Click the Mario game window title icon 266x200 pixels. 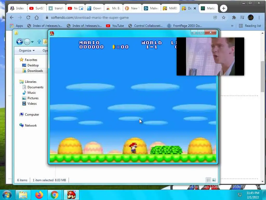[x=52, y=33]
